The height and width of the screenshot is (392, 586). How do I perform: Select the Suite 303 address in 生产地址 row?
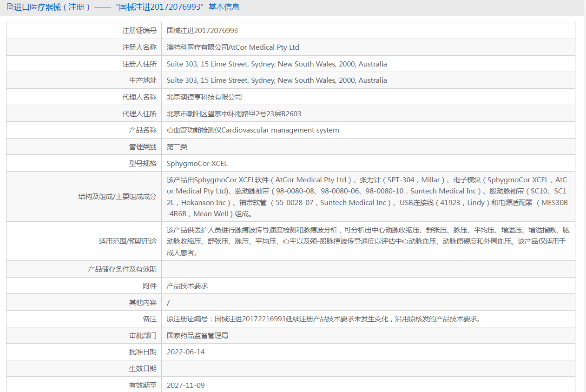click(x=277, y=80)
